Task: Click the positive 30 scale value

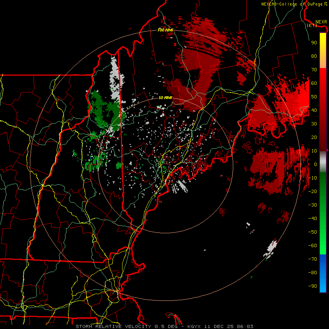Action: (x=314, y=124)
